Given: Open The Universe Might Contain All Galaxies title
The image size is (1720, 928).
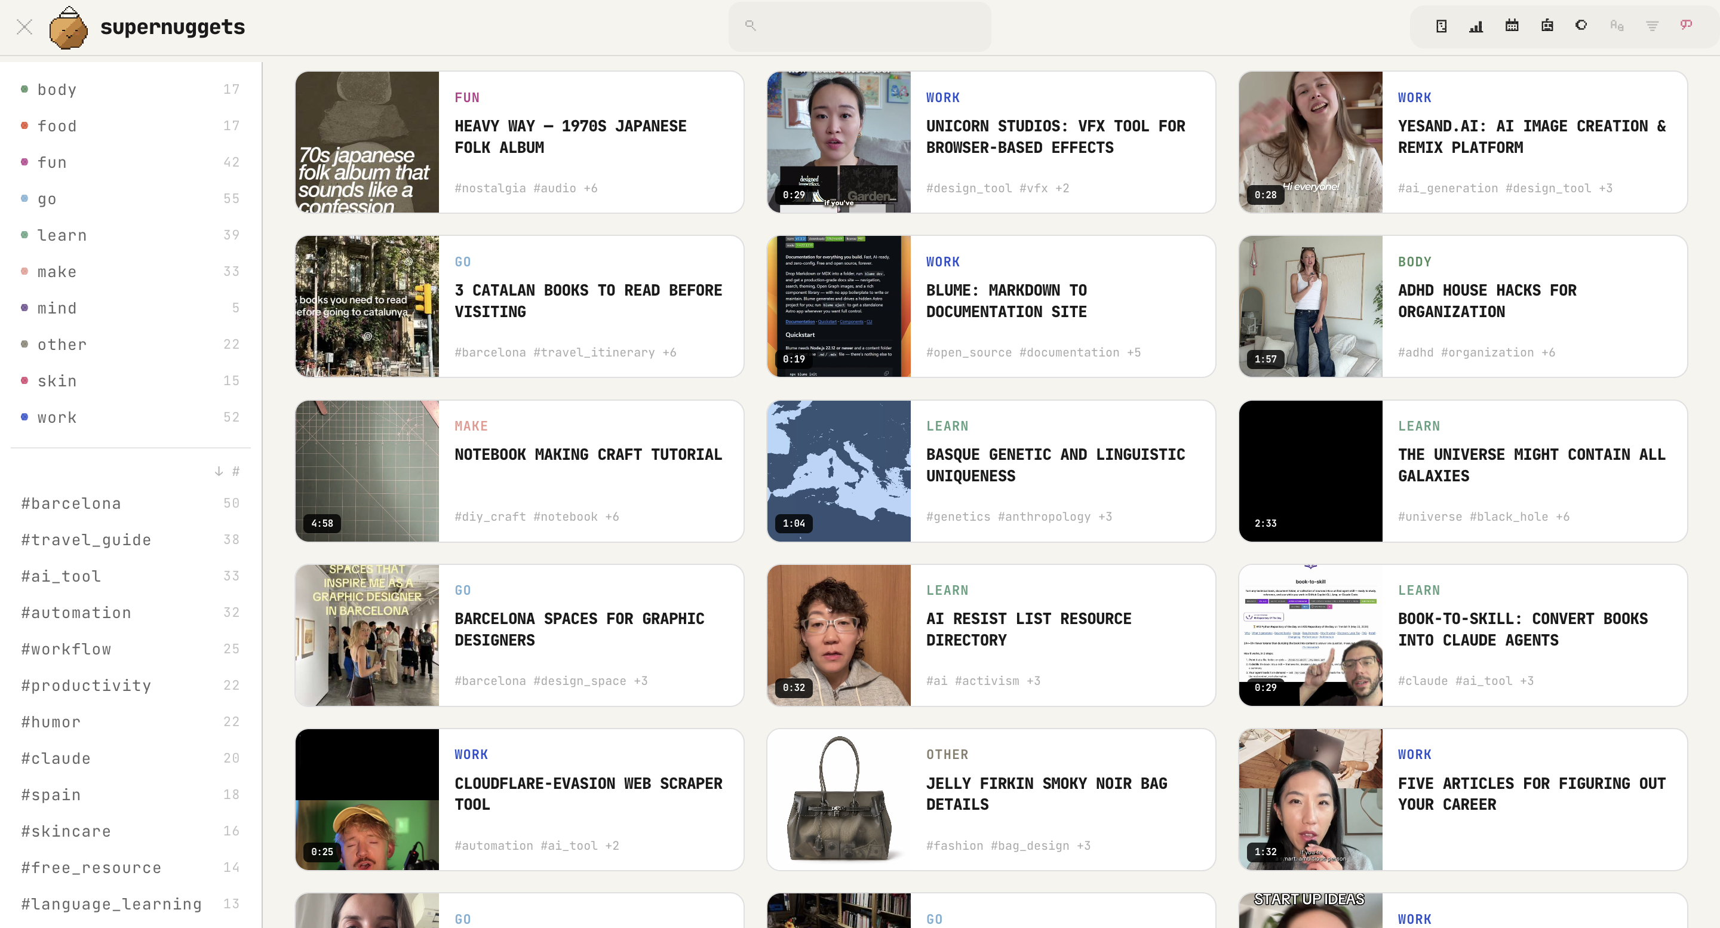Looking at the screenshot, I should [x=1531, y=465].
